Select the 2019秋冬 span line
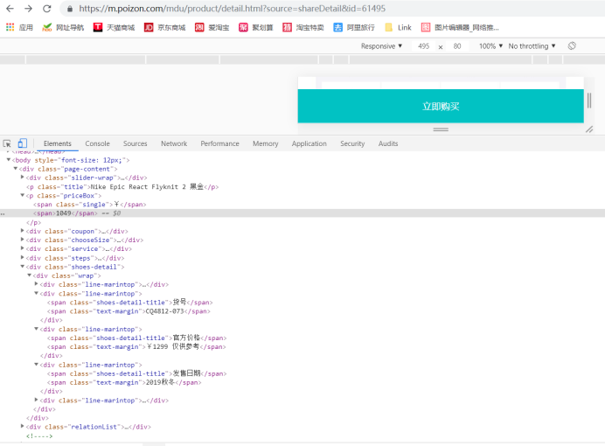This screenshot has width=605, height=446. 124,382
